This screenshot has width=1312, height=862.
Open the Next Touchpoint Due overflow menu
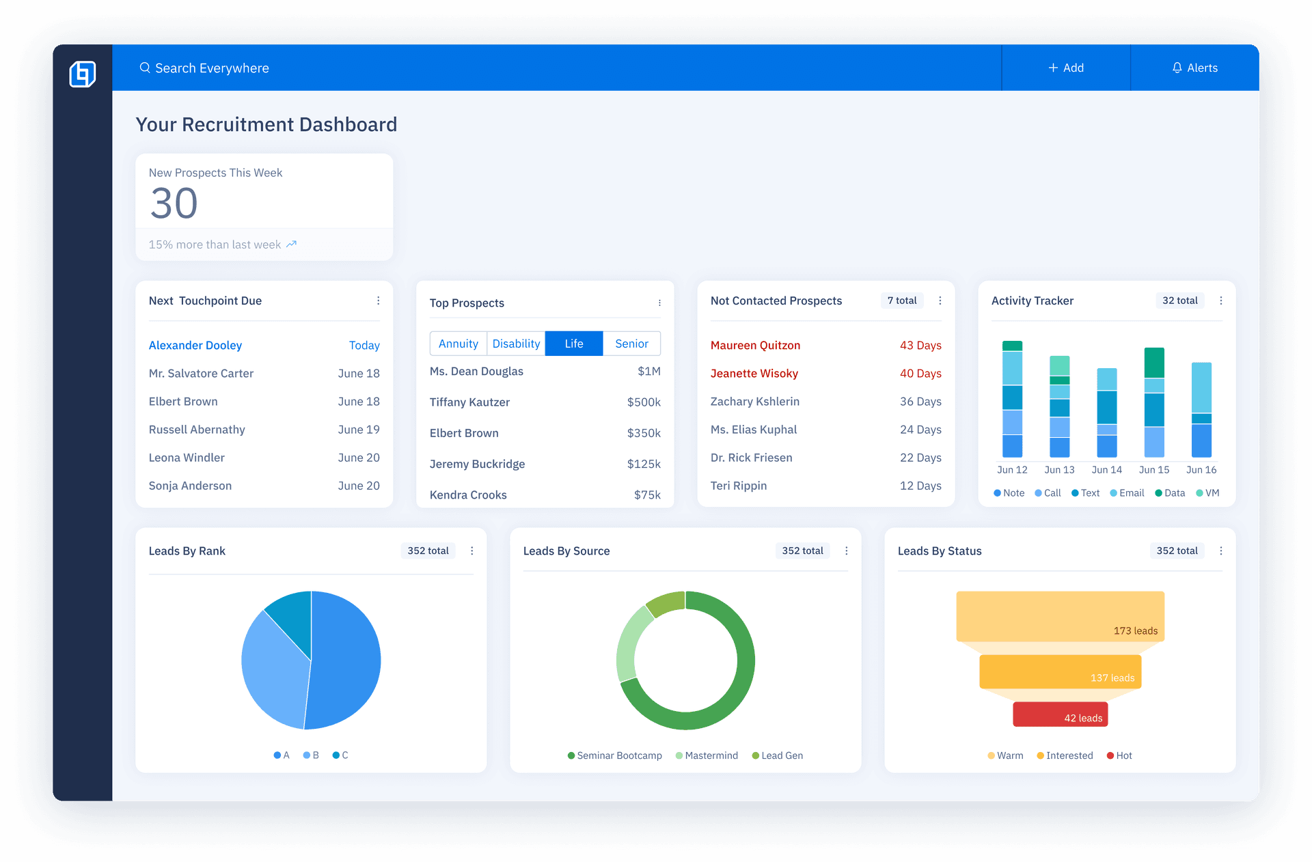click(x=378, y=301)
